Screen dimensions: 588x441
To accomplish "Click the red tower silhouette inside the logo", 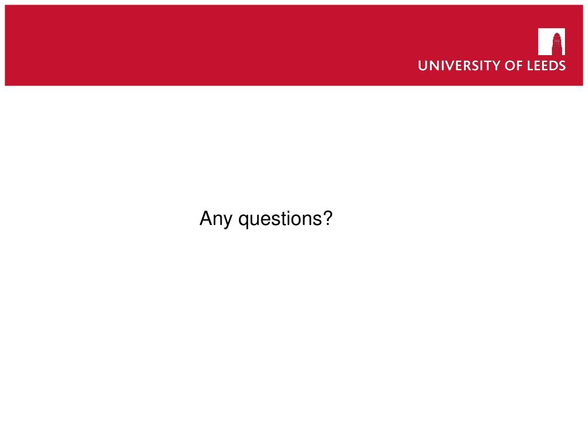I will click(x=557, y=44).
